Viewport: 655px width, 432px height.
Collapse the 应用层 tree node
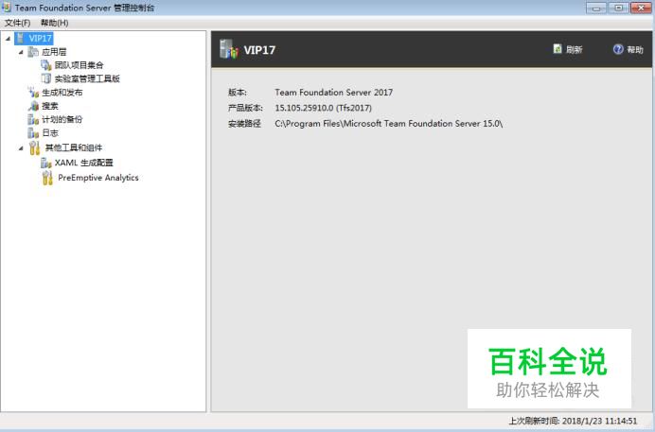point(21,52)
